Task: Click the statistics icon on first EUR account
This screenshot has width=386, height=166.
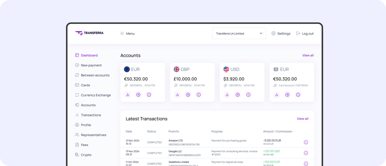Action: point(128,95)
